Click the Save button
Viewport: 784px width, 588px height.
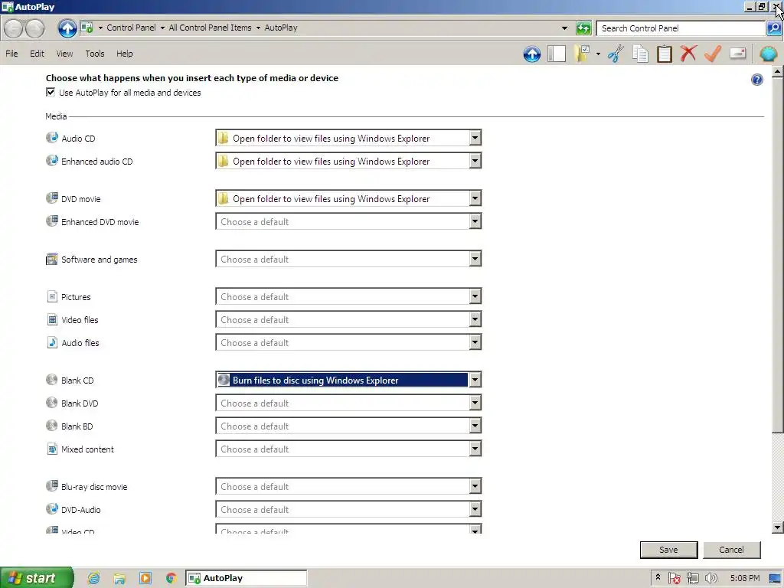(x=668, y=550)
